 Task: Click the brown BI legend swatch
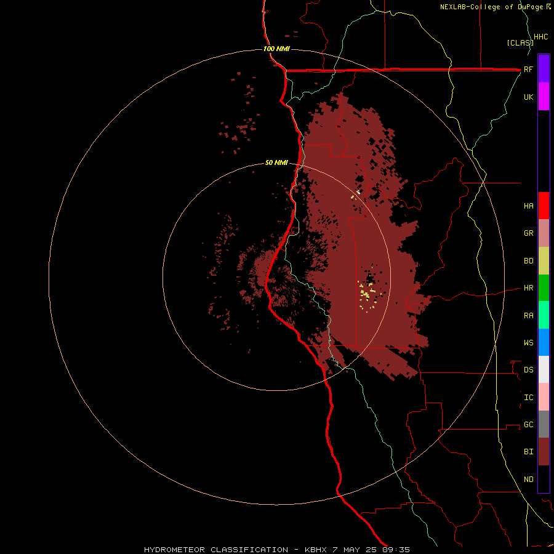(544, 452)
